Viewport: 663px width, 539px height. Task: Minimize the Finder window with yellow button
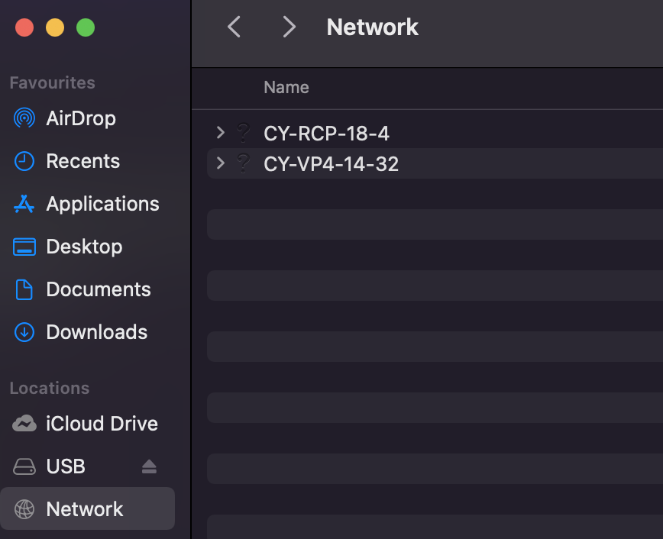tap(55, 27)
